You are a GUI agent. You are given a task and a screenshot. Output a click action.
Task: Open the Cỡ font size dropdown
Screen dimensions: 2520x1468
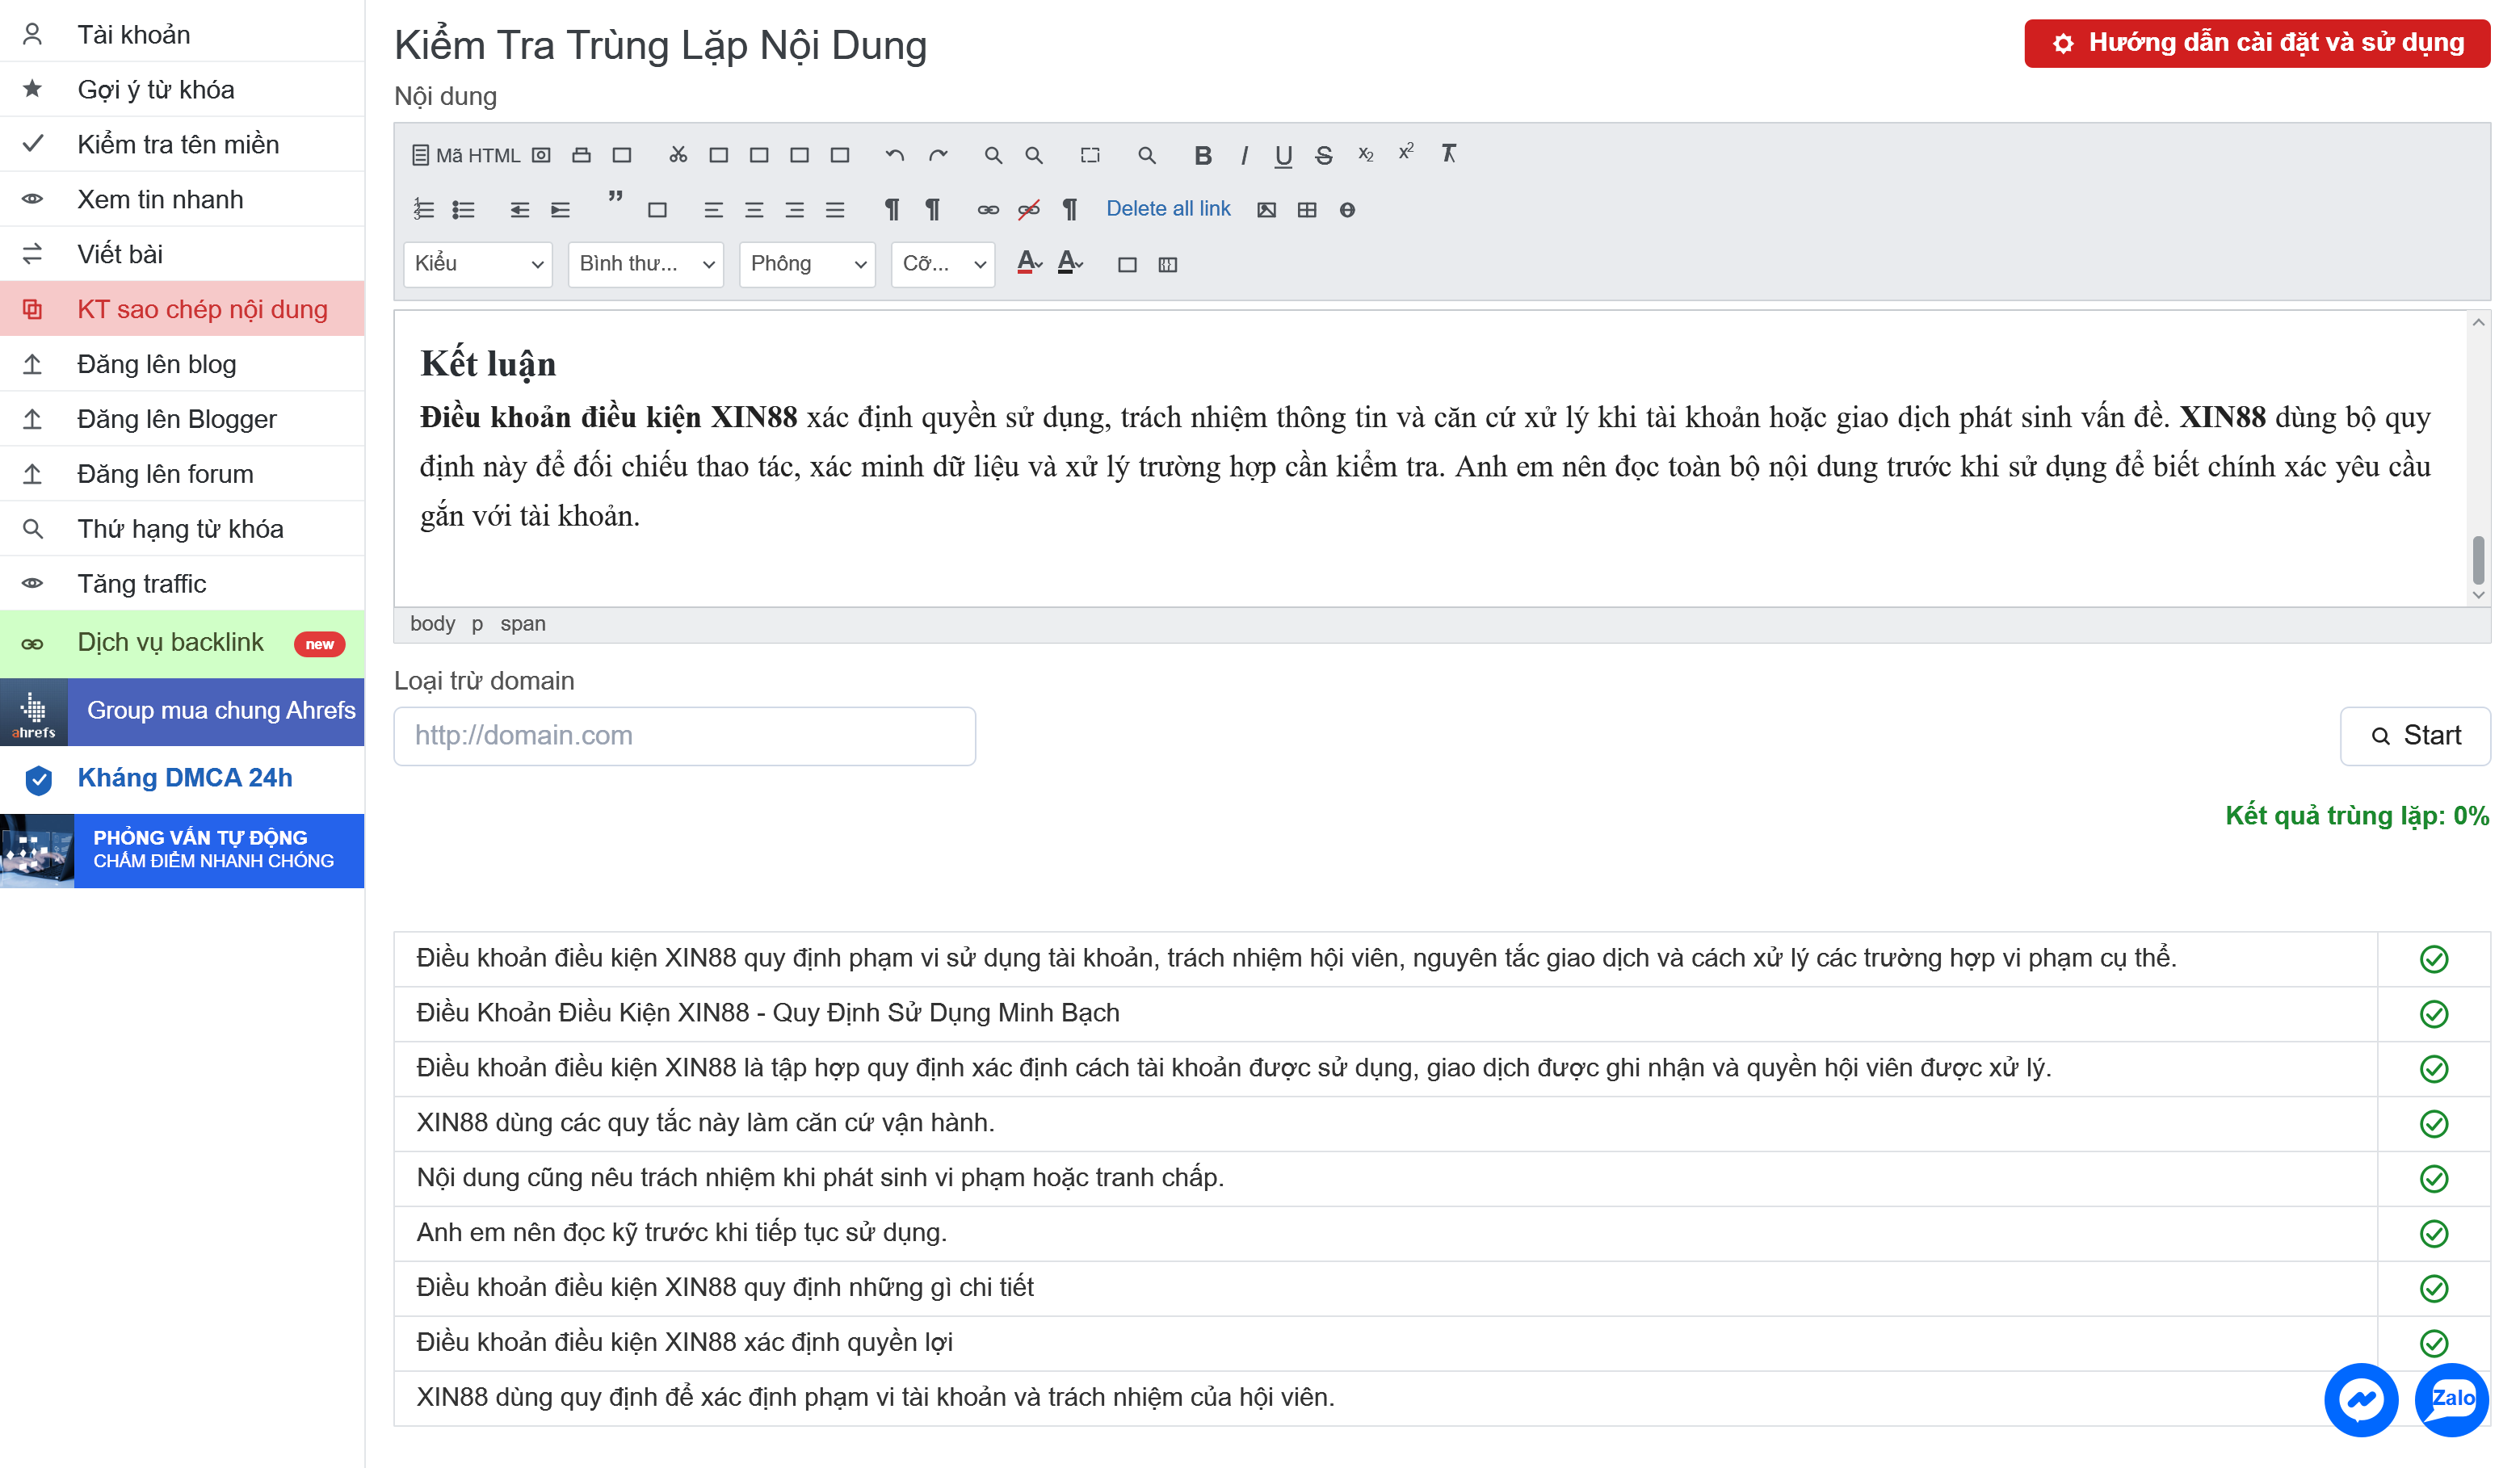pyautogui.click(x=943, y=264)
